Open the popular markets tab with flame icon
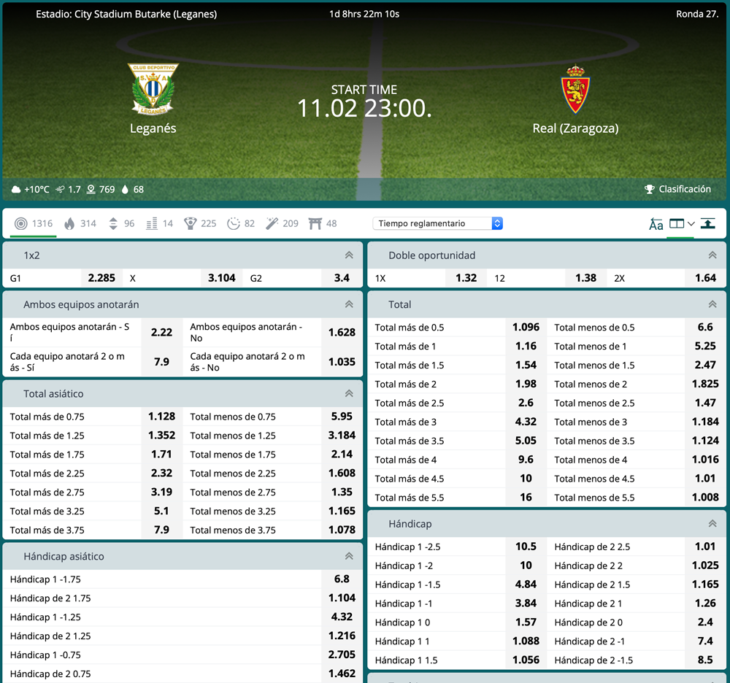This screenshot has width=730, height=683. 80,224
